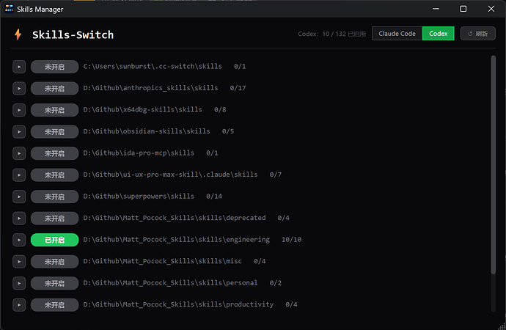The height and width of the screenshot is (330, 506).
Task: Close the Skills Manager window
Action: tap(491, 9)
